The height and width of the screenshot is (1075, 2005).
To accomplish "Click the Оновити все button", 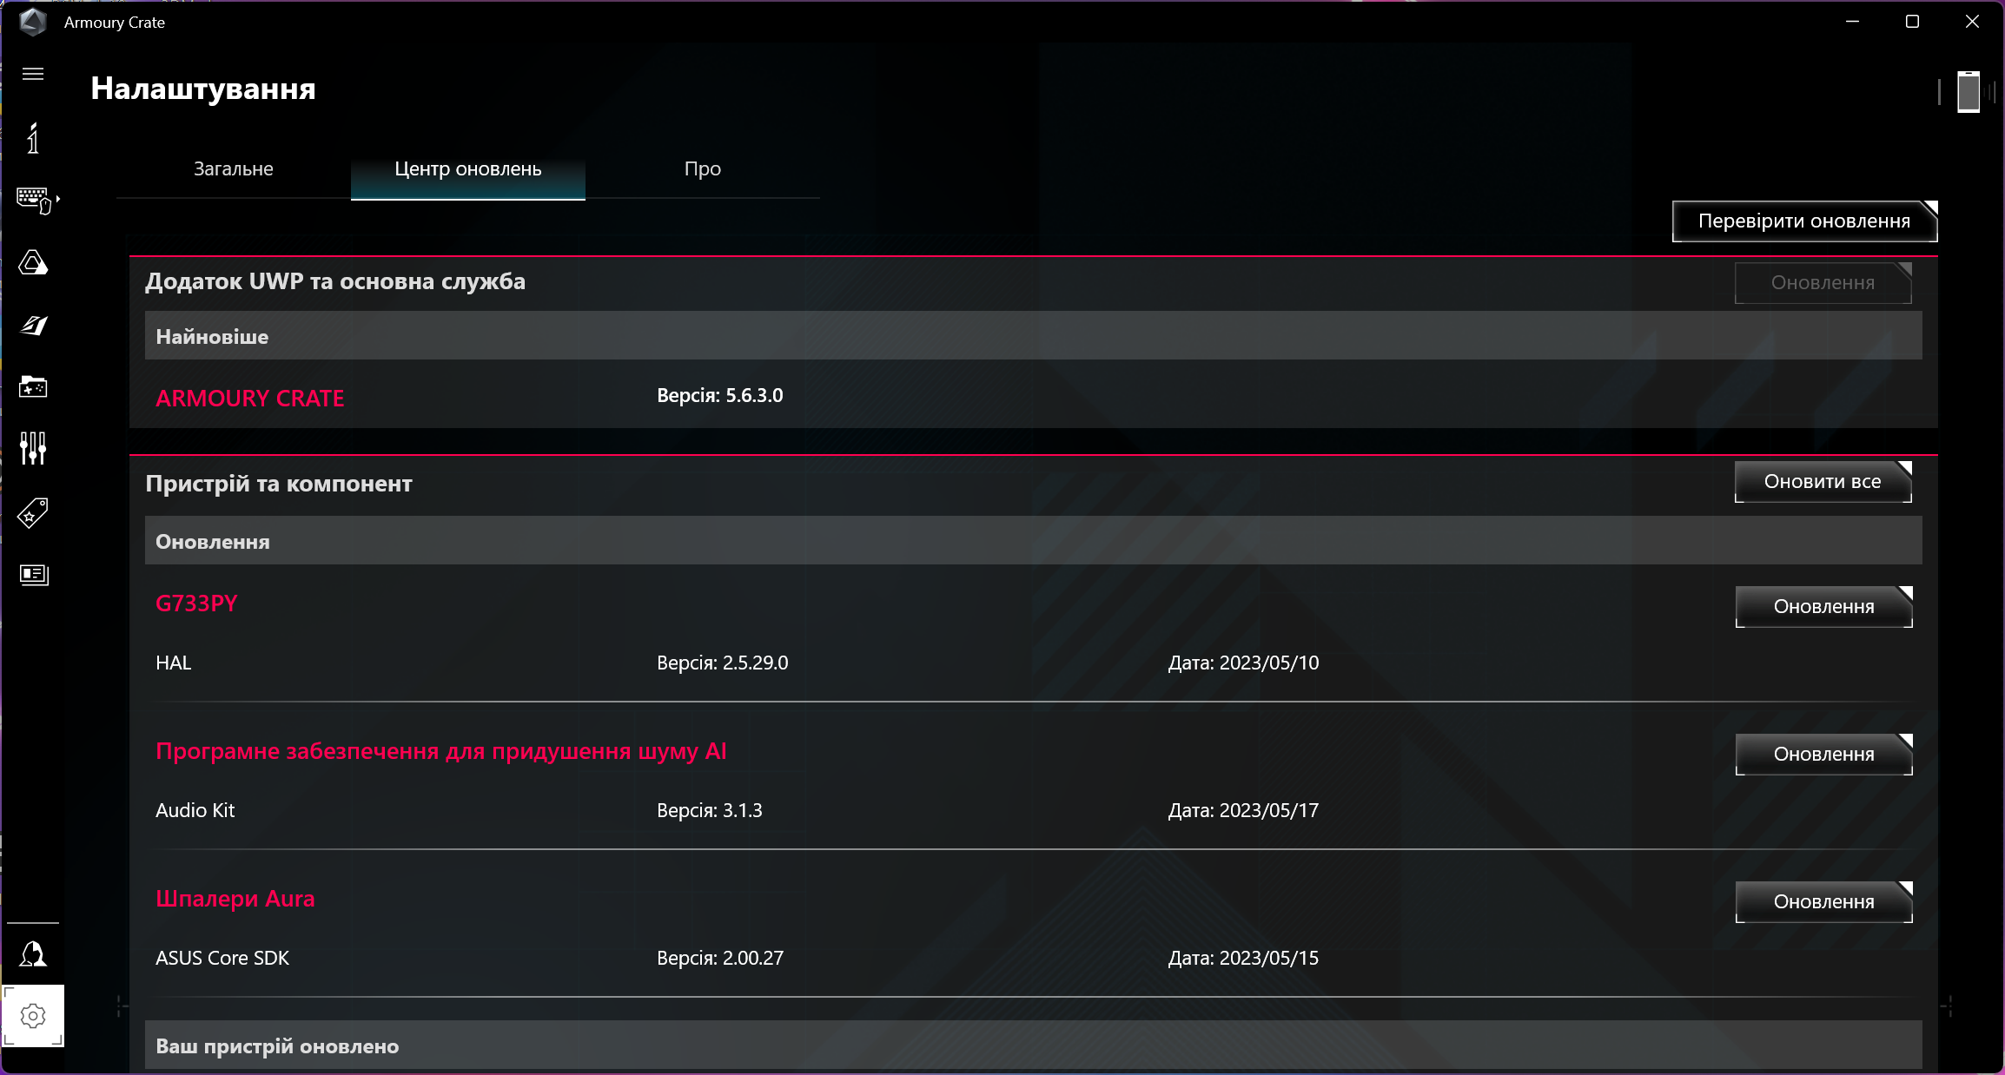I will pyautogui.click(x=1823, y=482).
